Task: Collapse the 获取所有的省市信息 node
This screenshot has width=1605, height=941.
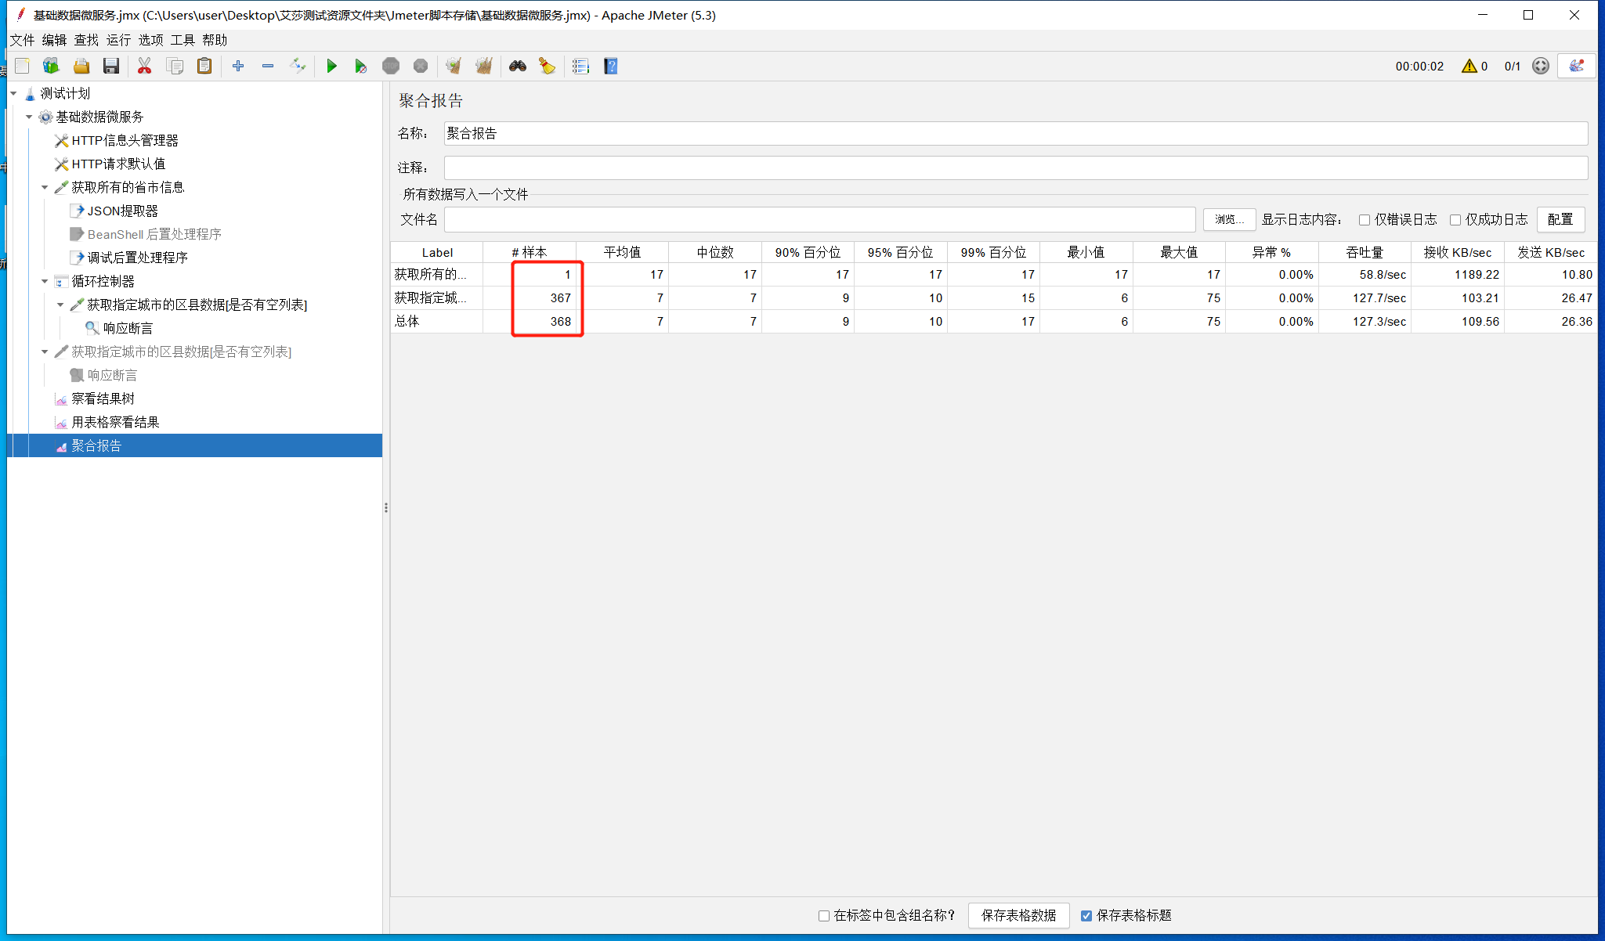Action: [45, 187]
